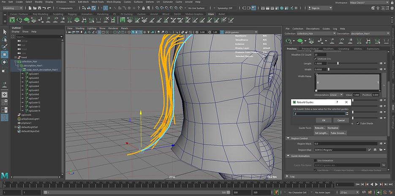Open the Interpolation Linear dropdown
Screen dimensions: 395x196
coord(337,95)
